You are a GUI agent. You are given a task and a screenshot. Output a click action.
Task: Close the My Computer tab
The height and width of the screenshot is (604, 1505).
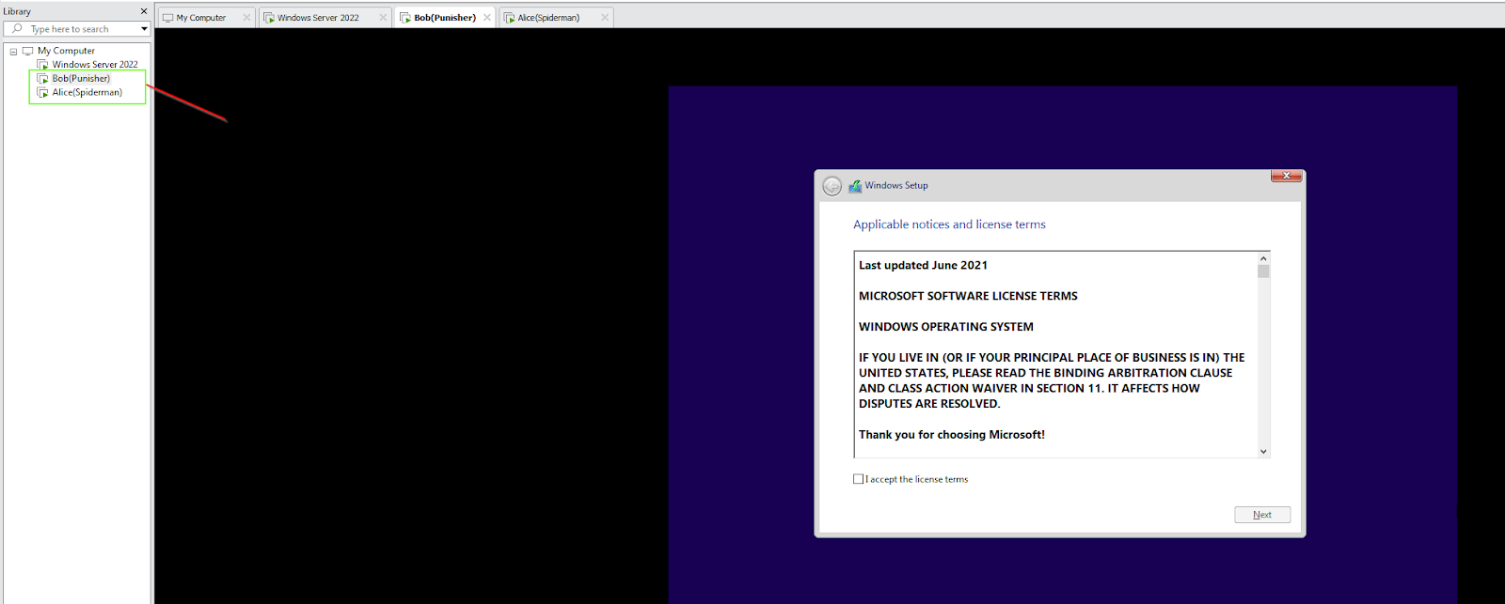(x=246, y=18)
